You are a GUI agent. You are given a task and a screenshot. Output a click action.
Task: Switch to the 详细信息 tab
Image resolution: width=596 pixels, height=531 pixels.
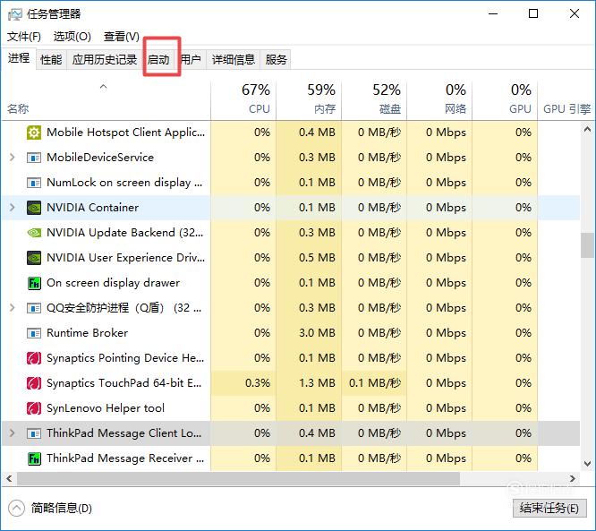234,60
